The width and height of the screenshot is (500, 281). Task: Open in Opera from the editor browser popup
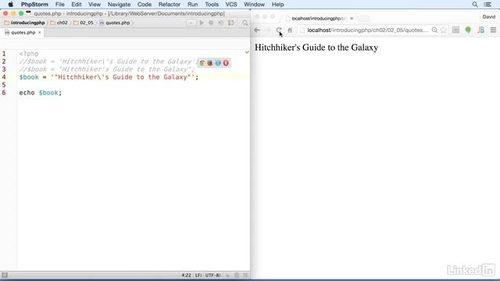click(226, 63)
